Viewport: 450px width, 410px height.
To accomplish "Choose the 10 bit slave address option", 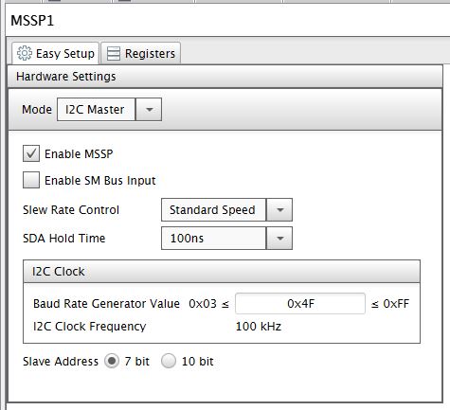I will coord(169,361).
